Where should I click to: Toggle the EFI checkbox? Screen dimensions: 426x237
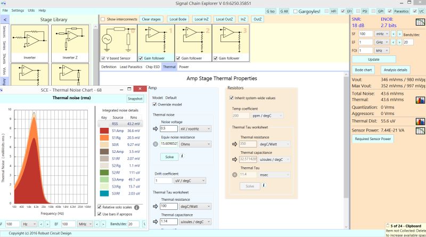coord(342,11)
